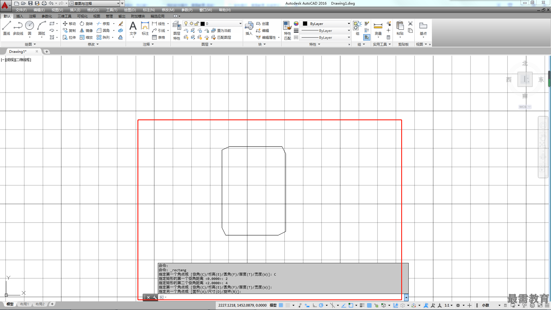This screenshot has height=310, width=551.
Task: Click the object color wheel icon
Action: tap(296, 24)
